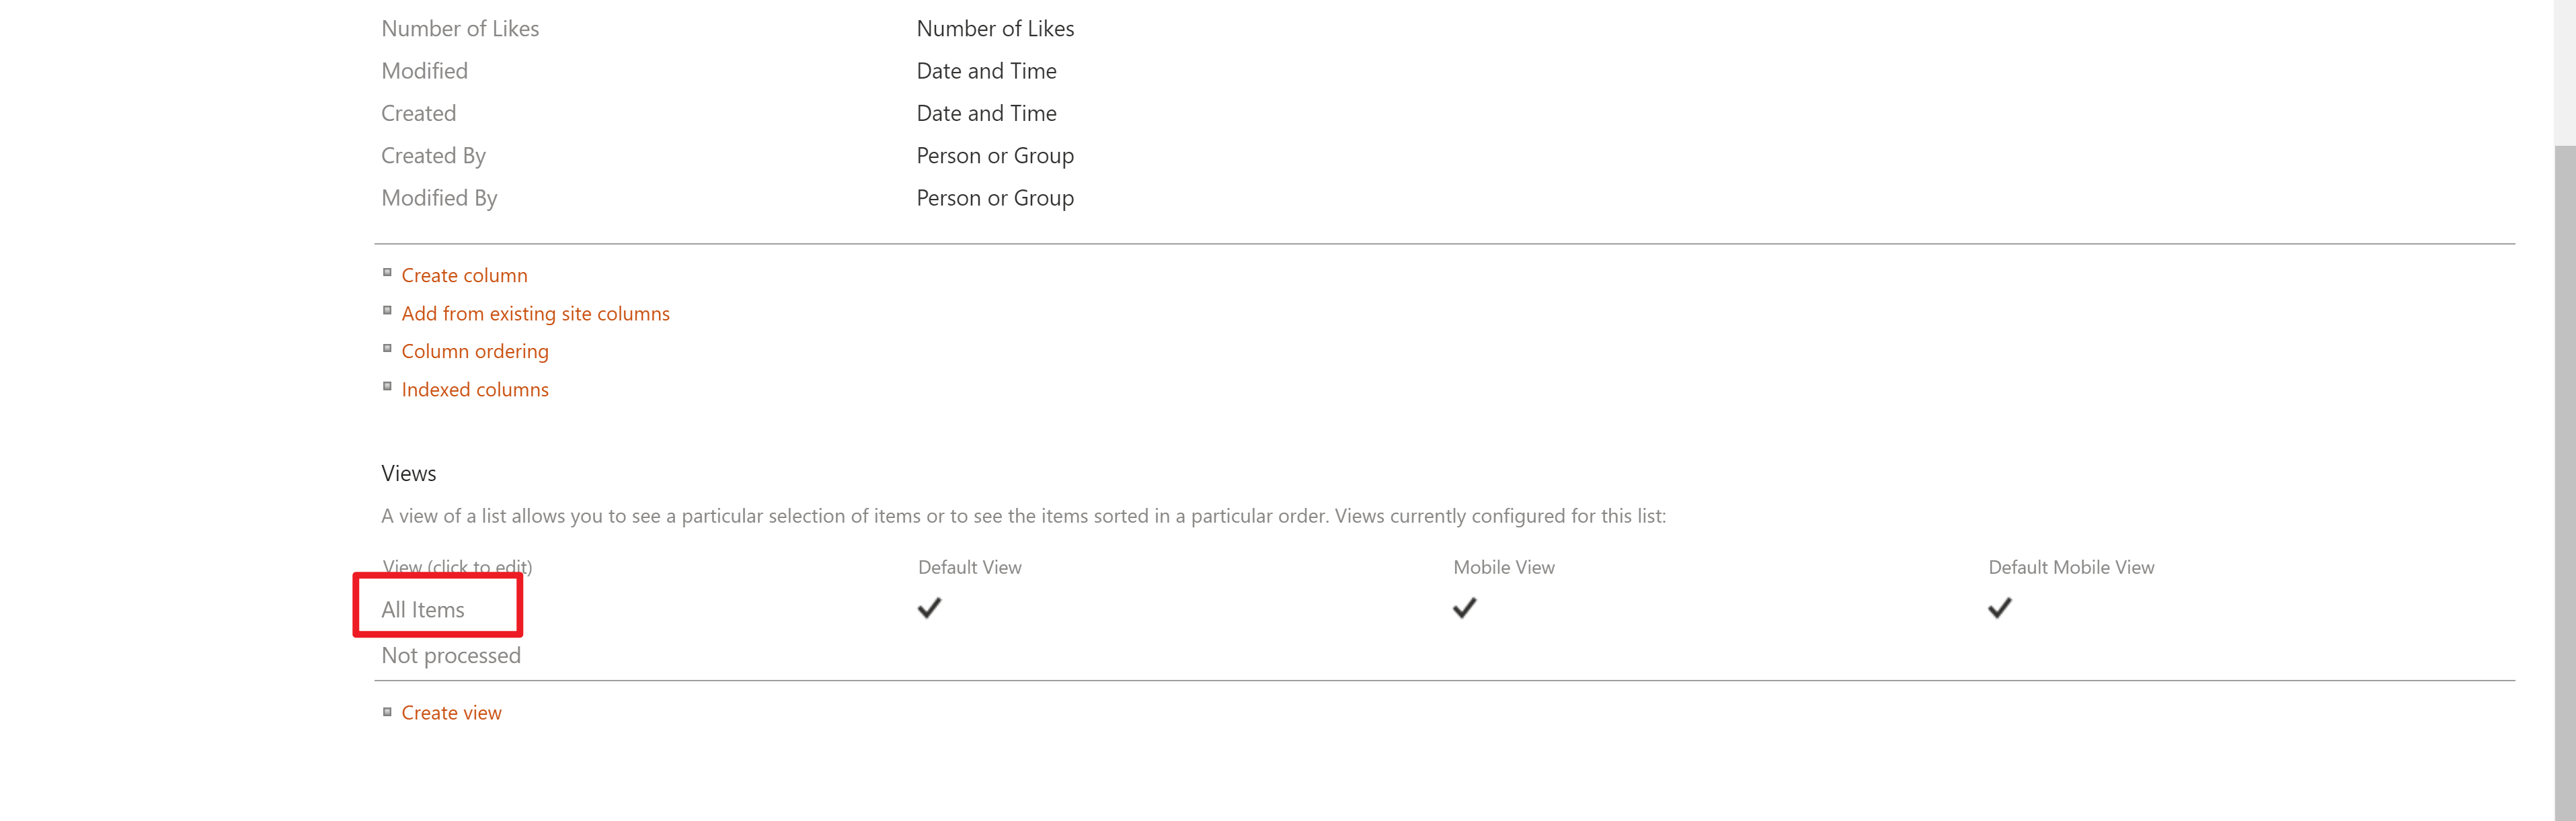This screenshot has width=2576, height=821.
Task: Click Add from existing site columns
Action: coord(535,314)
